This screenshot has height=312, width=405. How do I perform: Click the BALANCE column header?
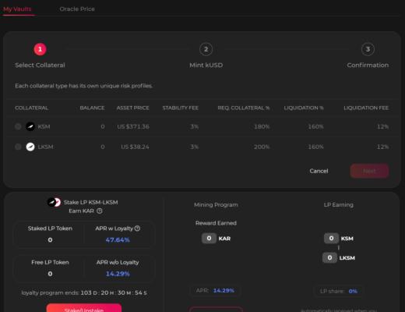pyautogui.click(x=92, y=108)
